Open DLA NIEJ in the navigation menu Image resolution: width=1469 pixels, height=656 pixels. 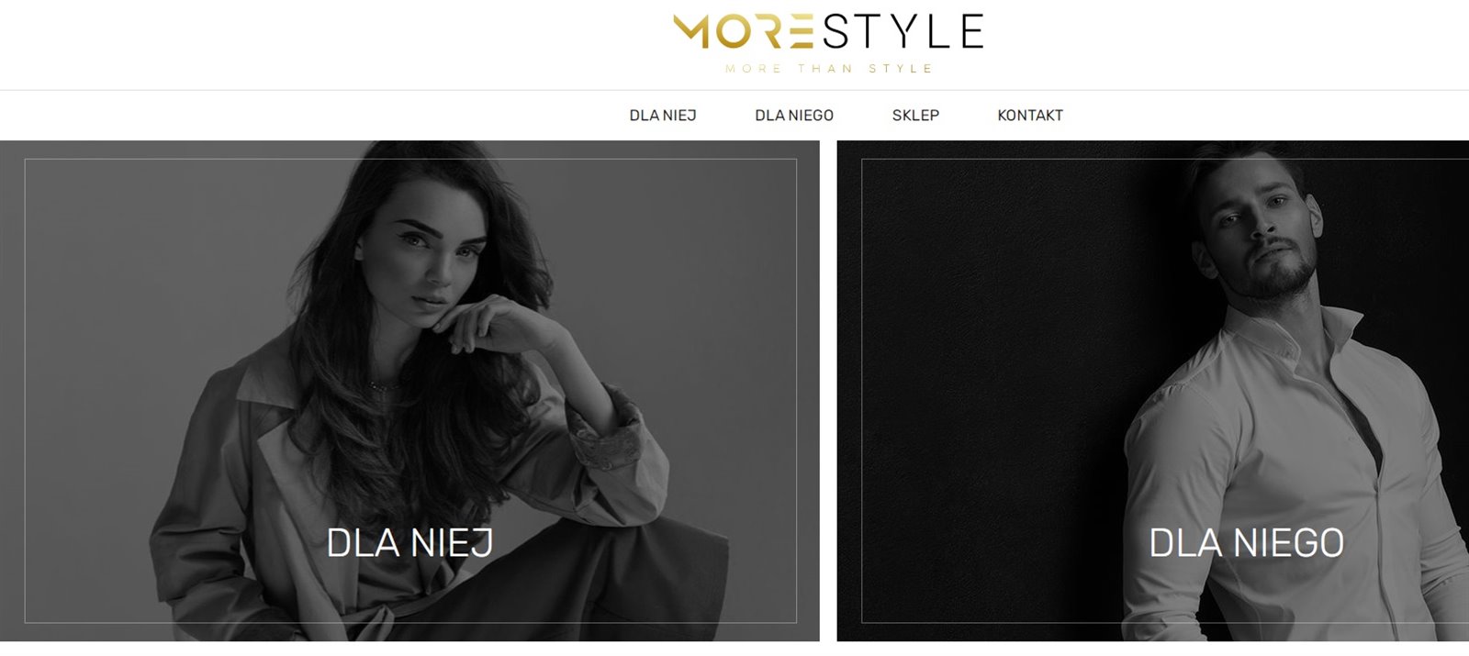(x=663, y=116)
